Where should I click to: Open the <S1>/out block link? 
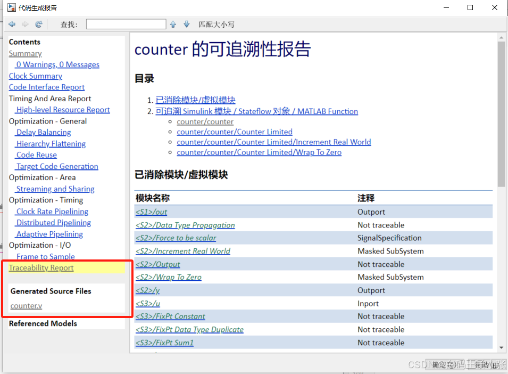pos(152,212)
